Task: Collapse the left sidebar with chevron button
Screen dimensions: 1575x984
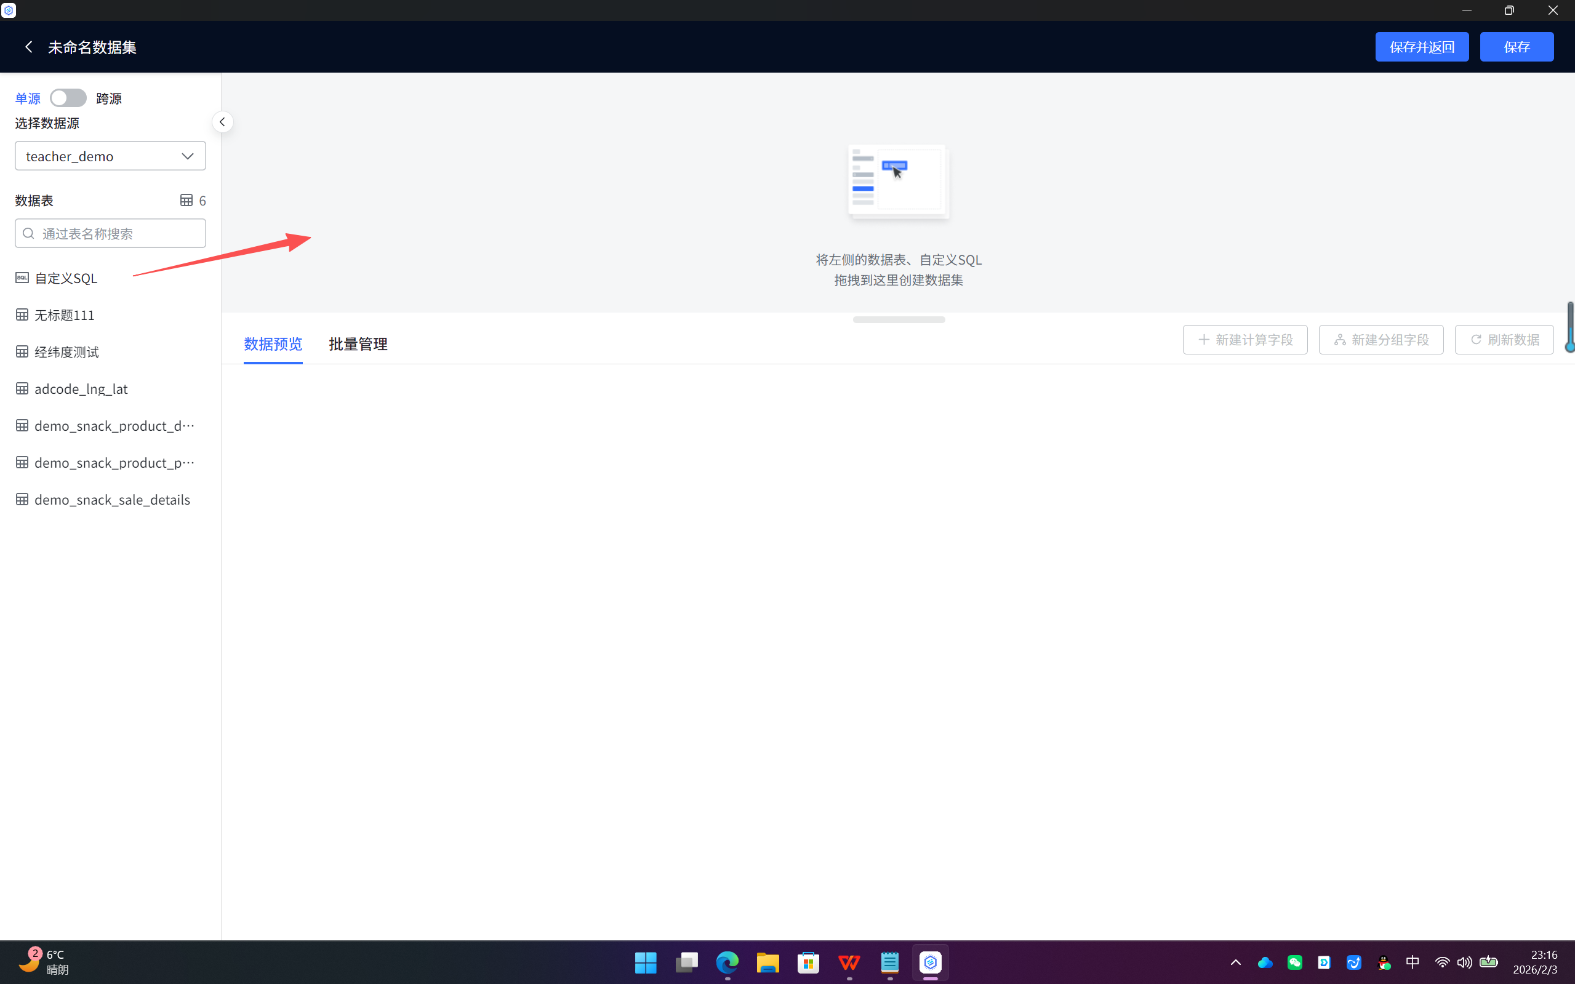Action: [x=222, y=122]
